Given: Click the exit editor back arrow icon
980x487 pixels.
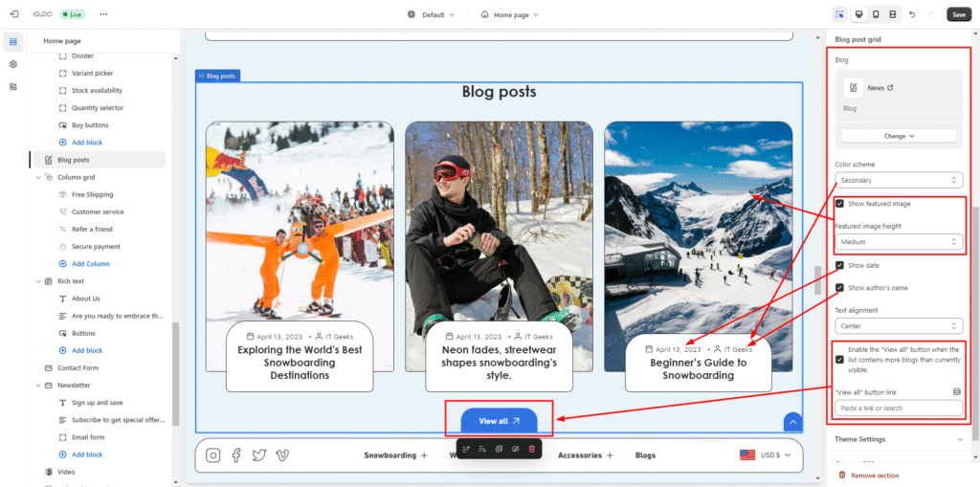Looking at the screenshot, I should click(13, 14).
